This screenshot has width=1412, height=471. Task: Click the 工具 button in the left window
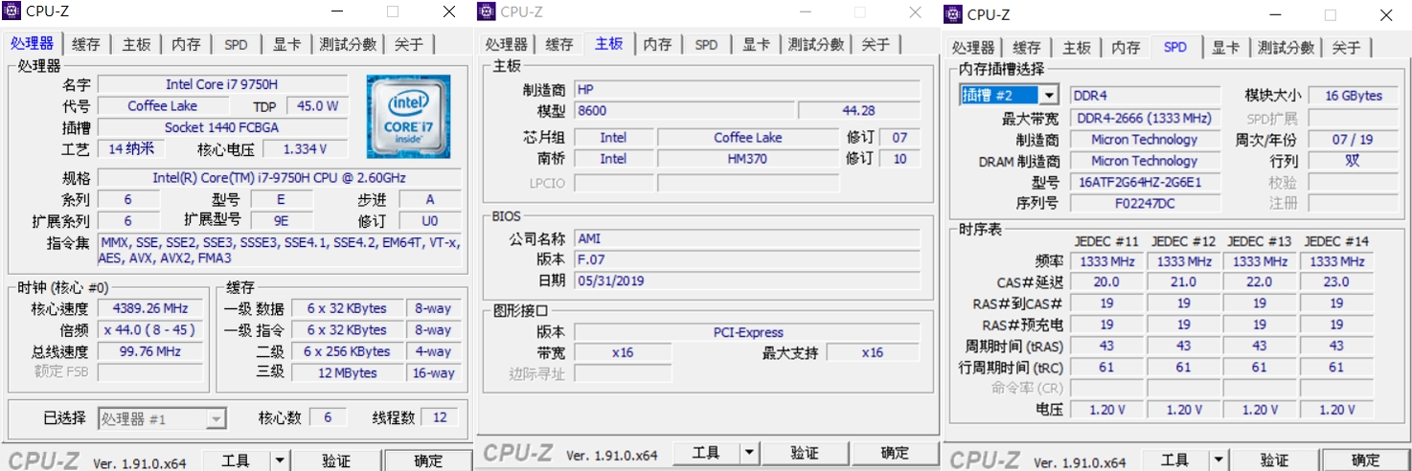coord(236,460)
